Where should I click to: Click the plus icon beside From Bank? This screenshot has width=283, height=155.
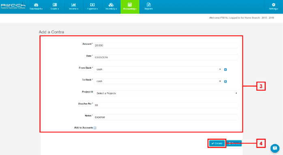tap(225, 70)
